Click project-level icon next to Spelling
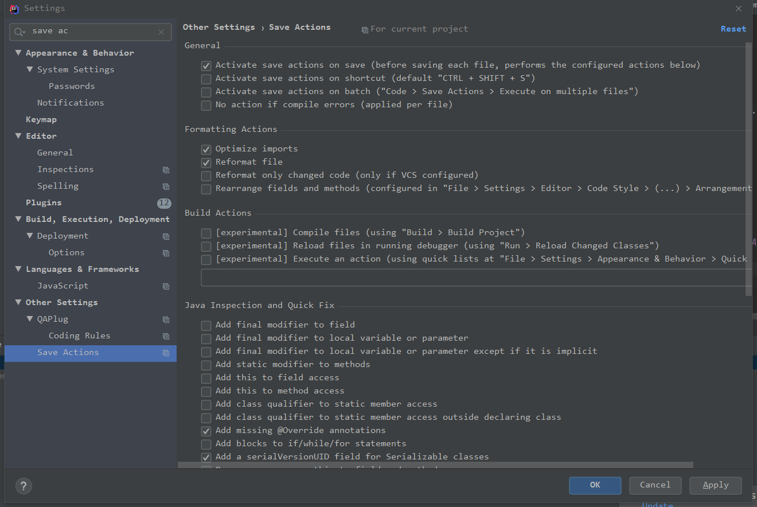The width and height of the screenshot is (757, 507). click(x=166, y=186)
